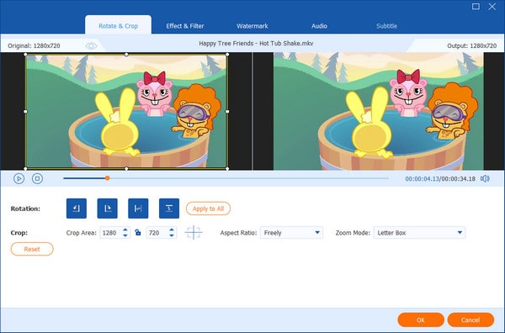Click the bottom-center crop handle
This screenshot has width=505, height=333.
click(126, 168)
